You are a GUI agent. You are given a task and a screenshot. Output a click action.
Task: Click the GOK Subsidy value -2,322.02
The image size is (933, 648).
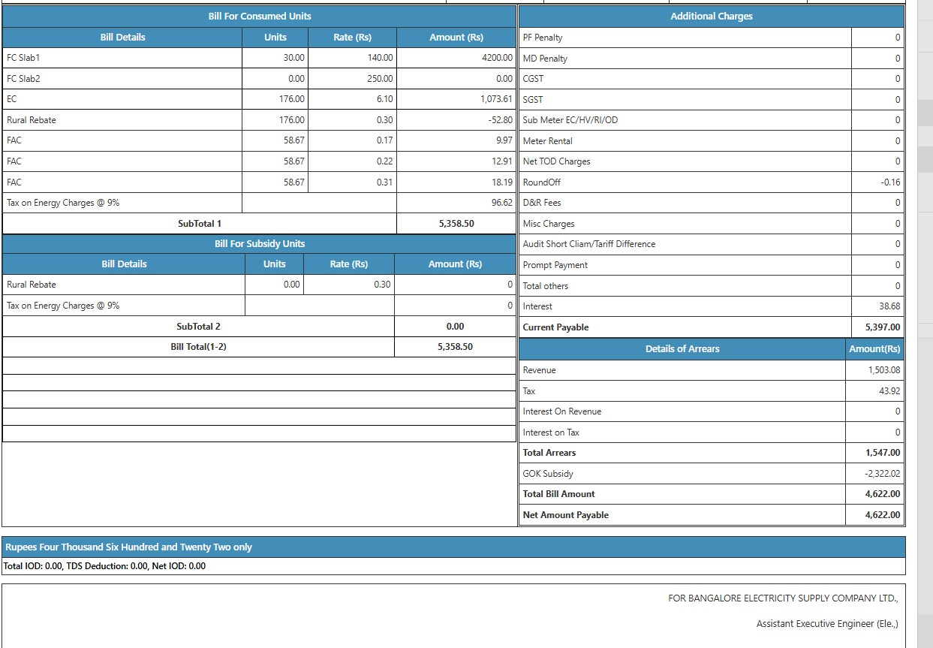coord(883,474)
